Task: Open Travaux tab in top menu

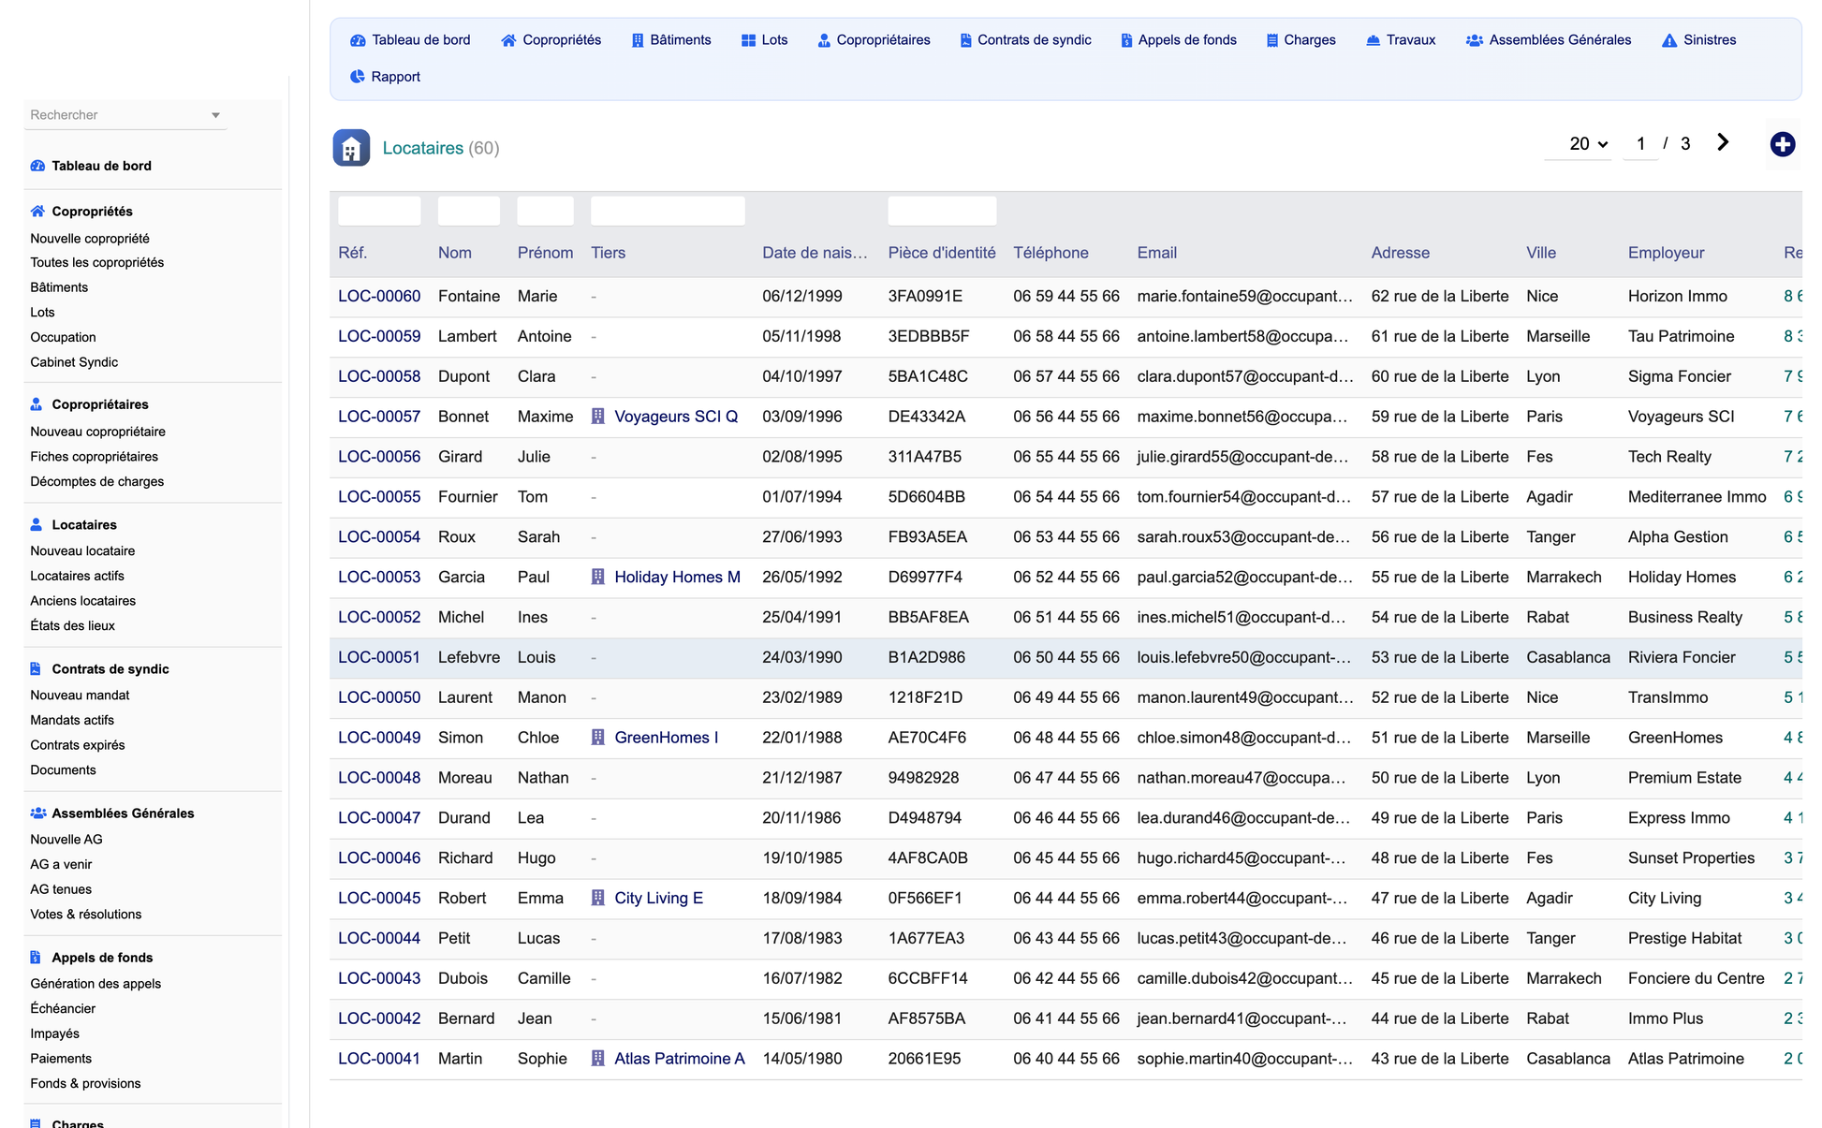Action: (x=1401, y=40)
